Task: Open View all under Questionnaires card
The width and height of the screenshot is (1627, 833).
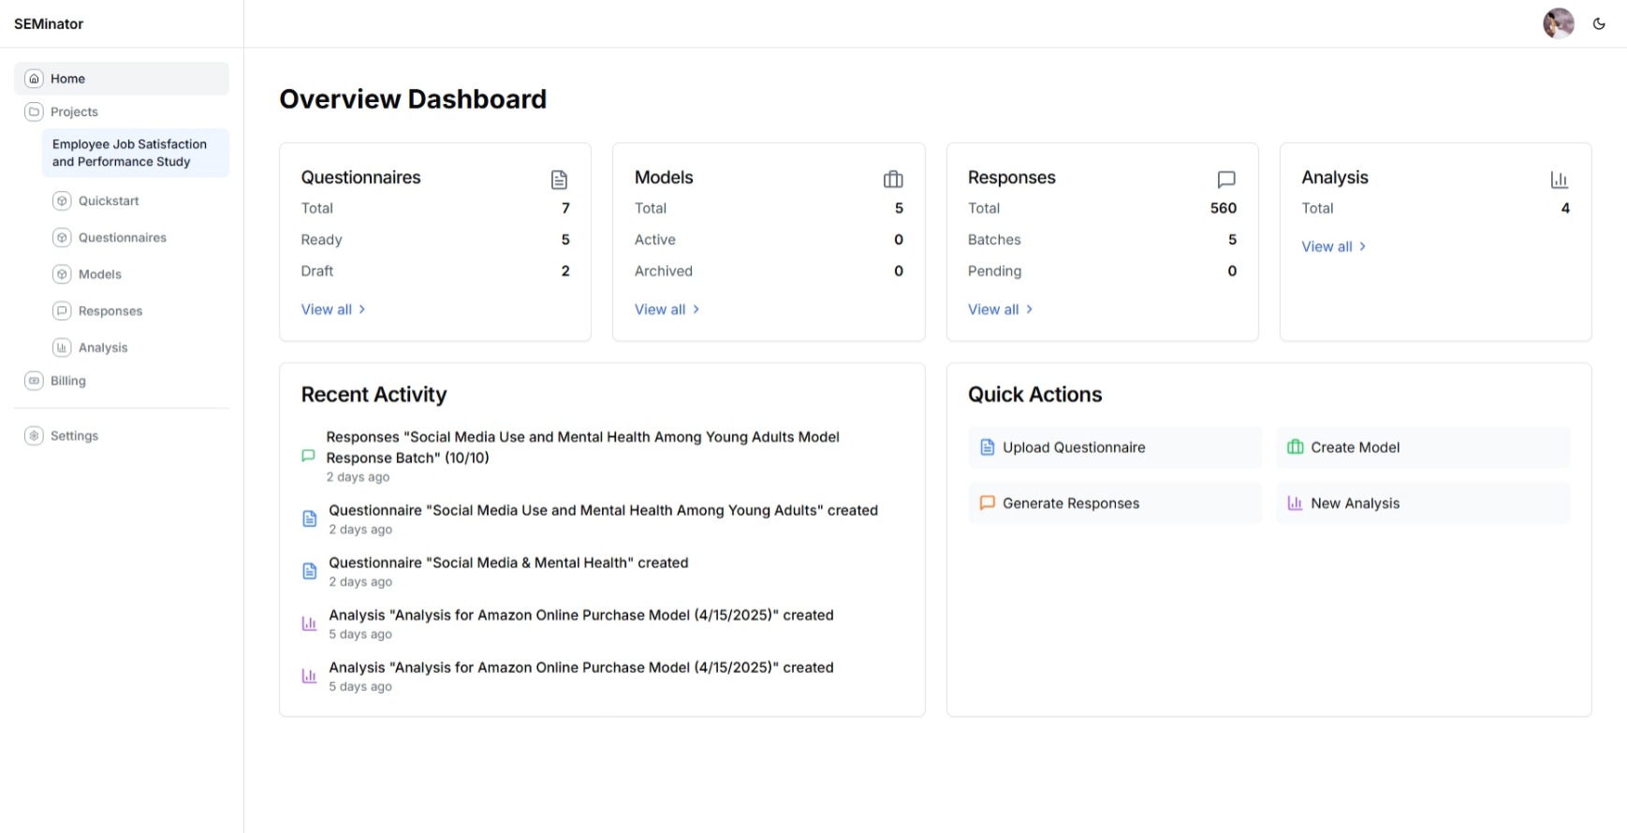Action: tap(332, 310)
